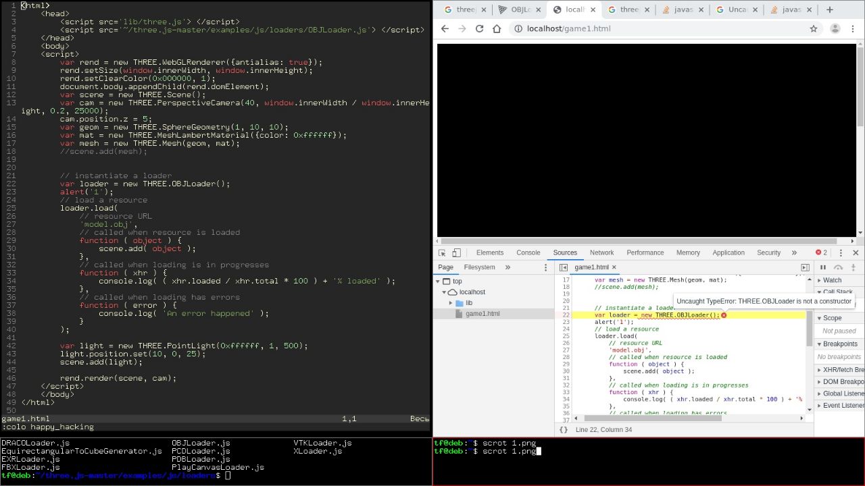Viewport: 865px width, 486px height.
Task: Collapse the Breakpoints section
Action: [839, 344]
